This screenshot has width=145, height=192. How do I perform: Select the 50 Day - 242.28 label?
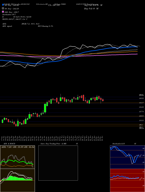click(12, 8)
